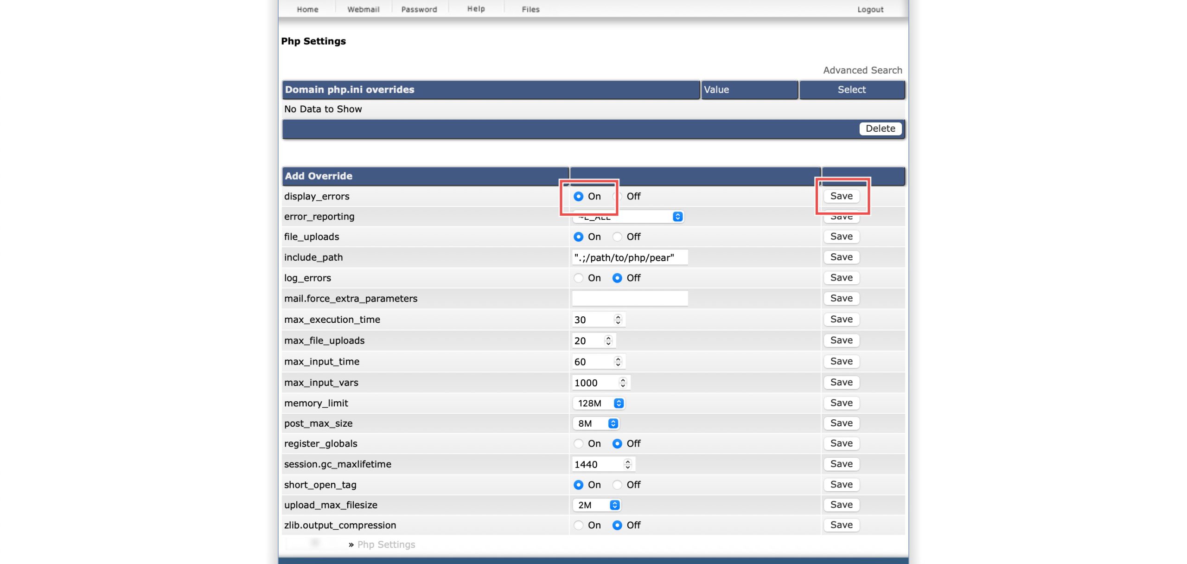Enable zlib.output_compression On option
The width and height of the screenshot is (1187, 564).
pyautogui.click(x=578, y=525)
